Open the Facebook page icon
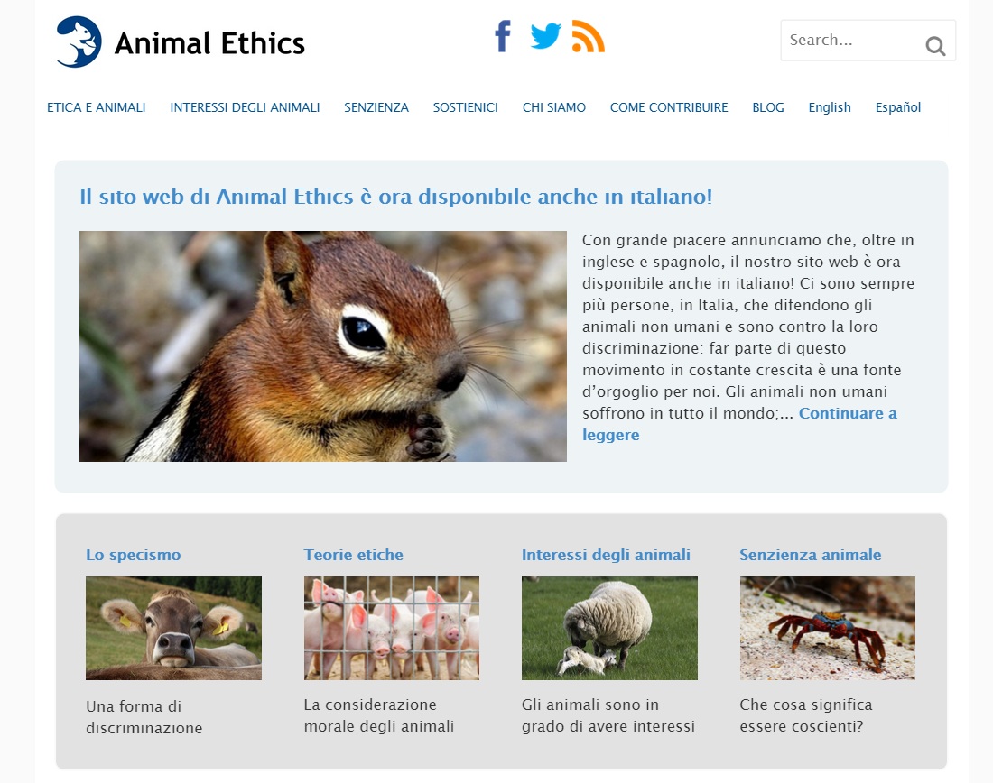The height and width of the screenshot is (783, 993). coord(503,36)
